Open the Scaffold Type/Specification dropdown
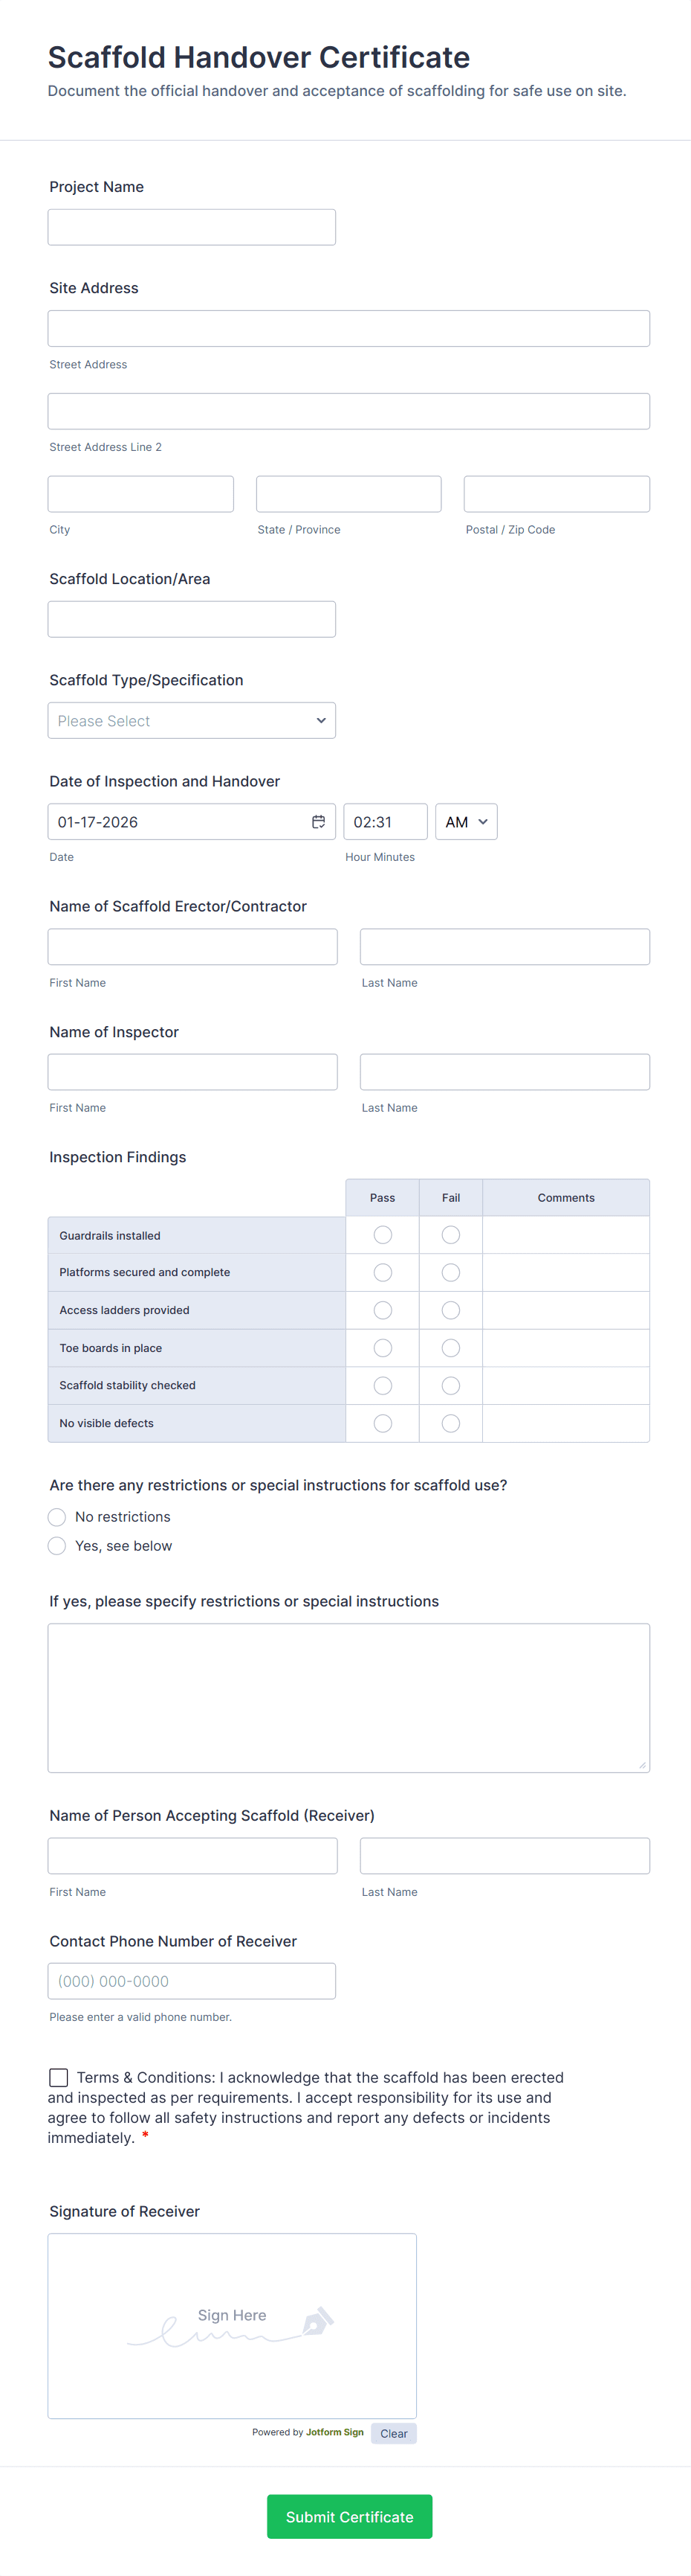The width and height of the screenshot is (691, 2576). pos(191,720)
